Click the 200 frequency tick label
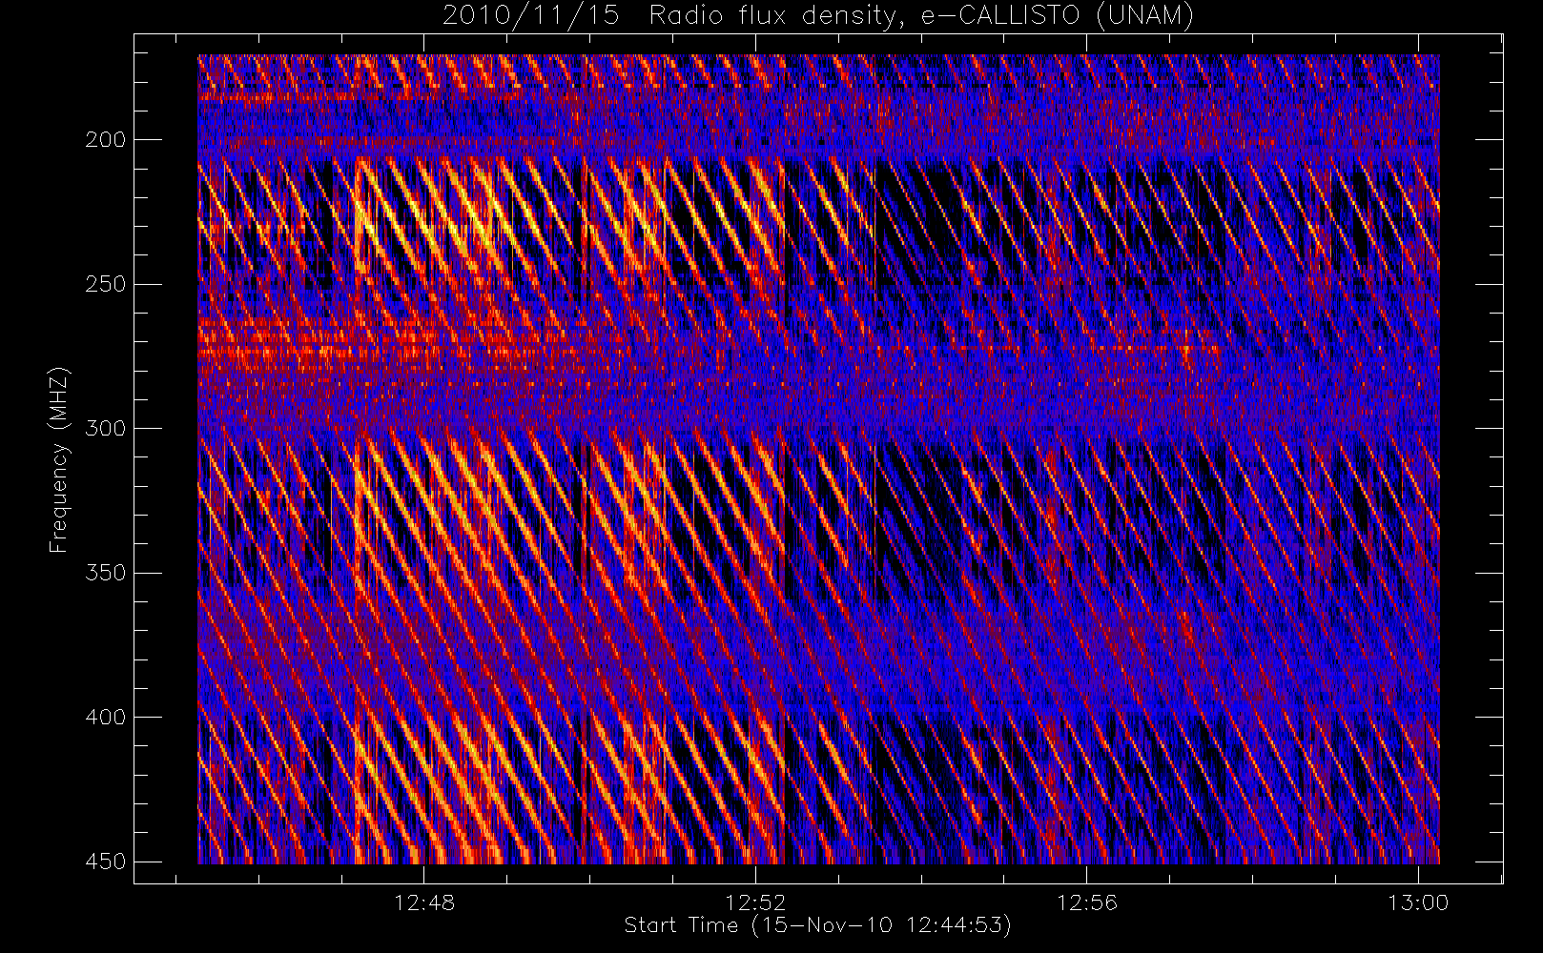The width and height of the screenshot is (1543, 953). [106, 140]
